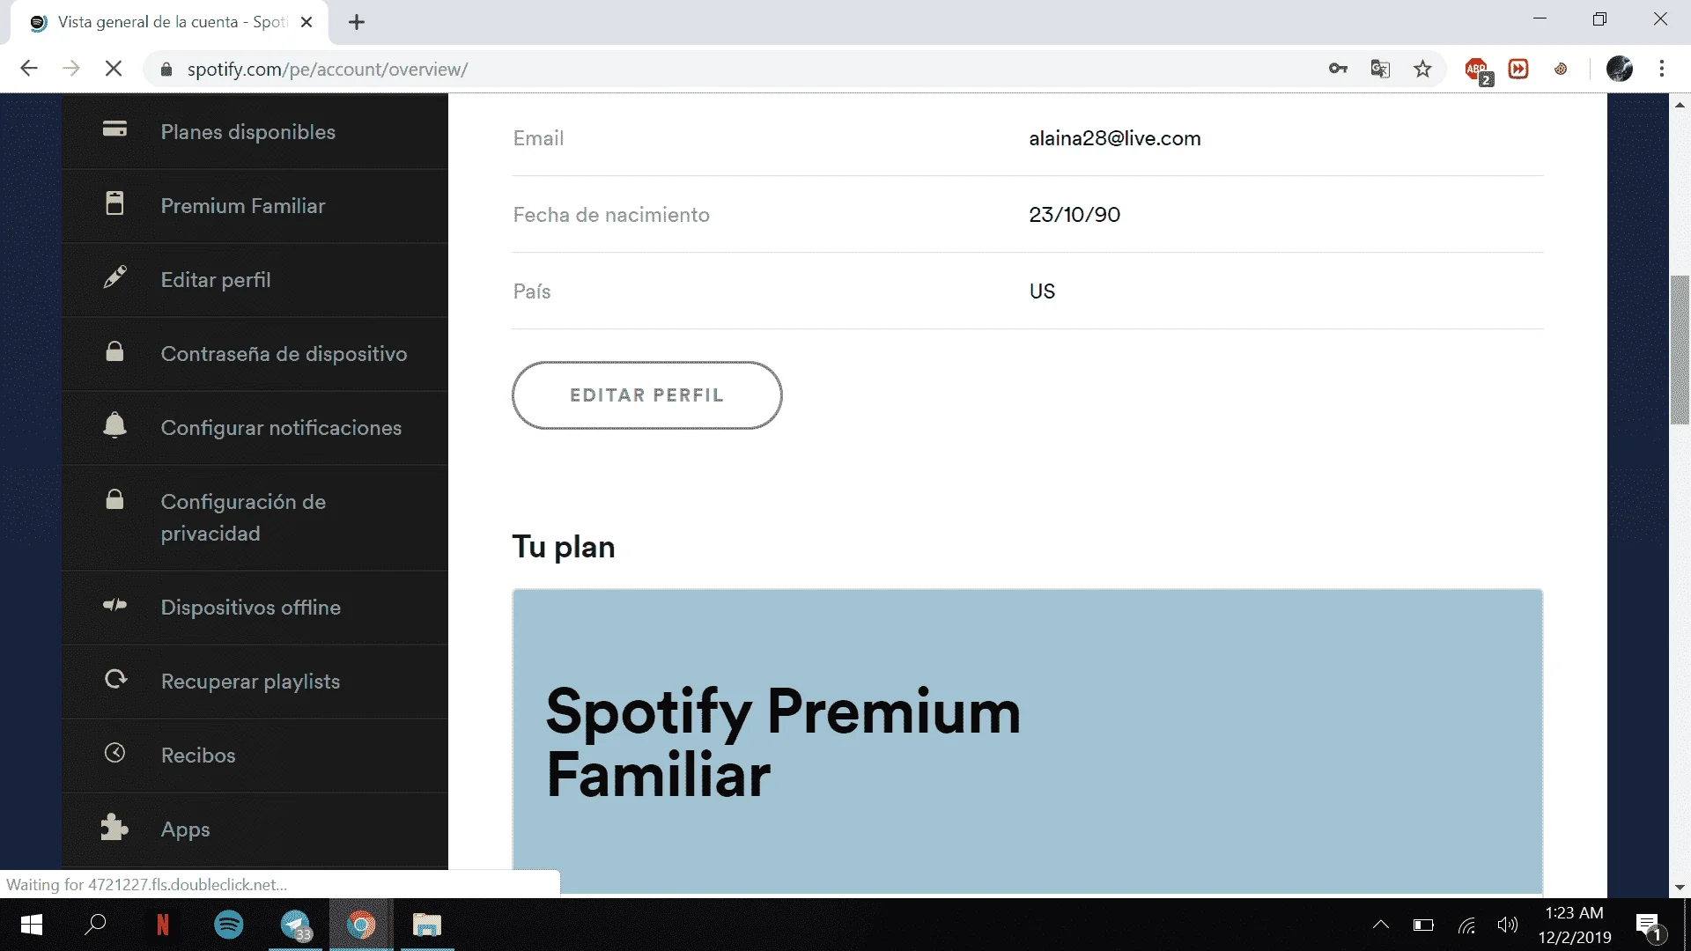The height and width of the screenshot is (951, 1691).
Task: Open the Spotify app in the taskbar
Action: 229,925
